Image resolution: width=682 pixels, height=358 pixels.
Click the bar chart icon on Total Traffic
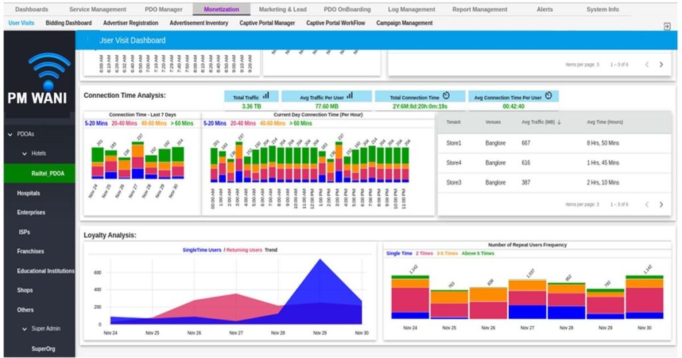266,96
